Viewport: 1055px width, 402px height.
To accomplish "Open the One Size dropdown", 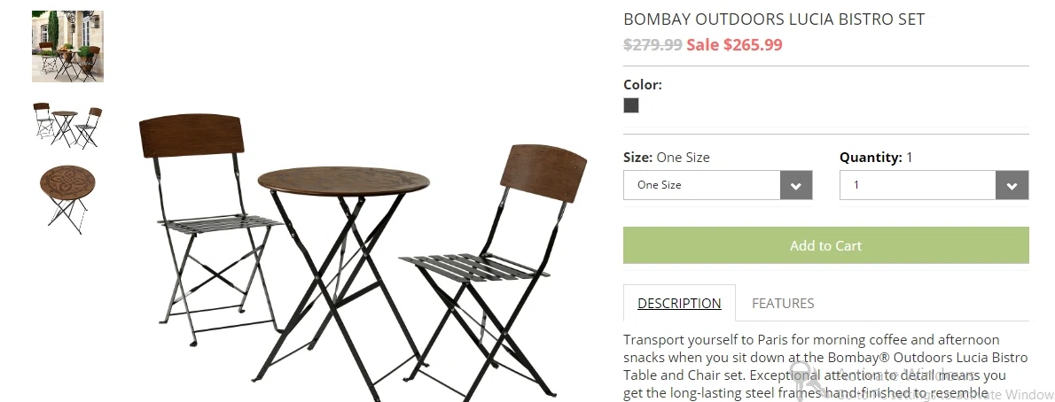I will [718, 185].
